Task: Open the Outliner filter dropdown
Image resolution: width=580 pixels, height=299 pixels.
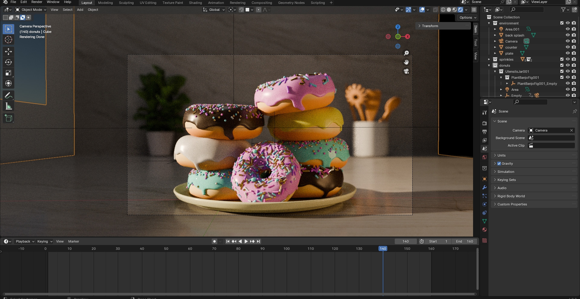Action: point(565,10)
